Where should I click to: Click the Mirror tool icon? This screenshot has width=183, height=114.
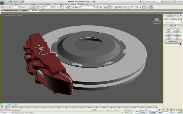tap(98, 7)
